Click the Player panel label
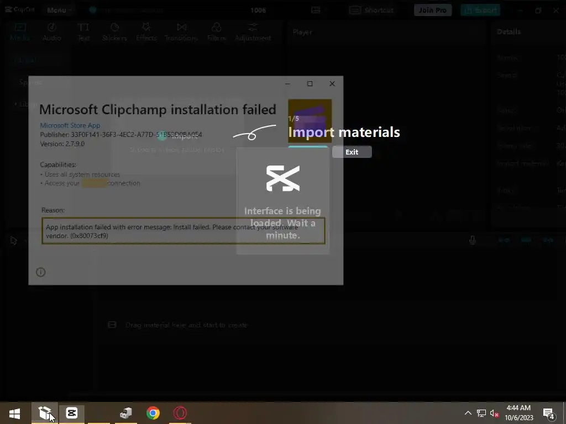Image resolution: width=566 pixels, height=424 pixels. coord(302,32)
